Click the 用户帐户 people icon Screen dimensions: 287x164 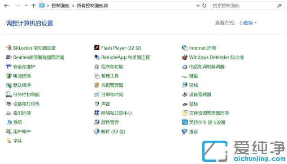(x=9, y=131)
